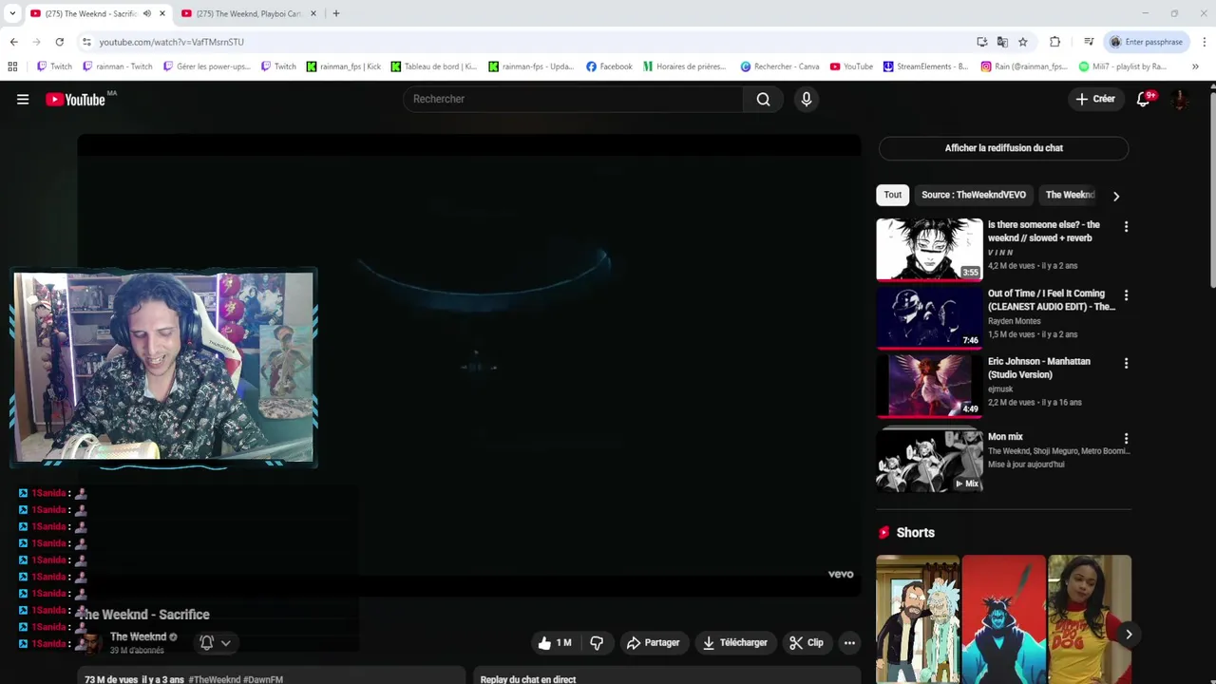Image resolution: width=1216 pixels, height=684 pixels.
Task: Click the install/cast icon in address bar
Action: coord(982,42)
